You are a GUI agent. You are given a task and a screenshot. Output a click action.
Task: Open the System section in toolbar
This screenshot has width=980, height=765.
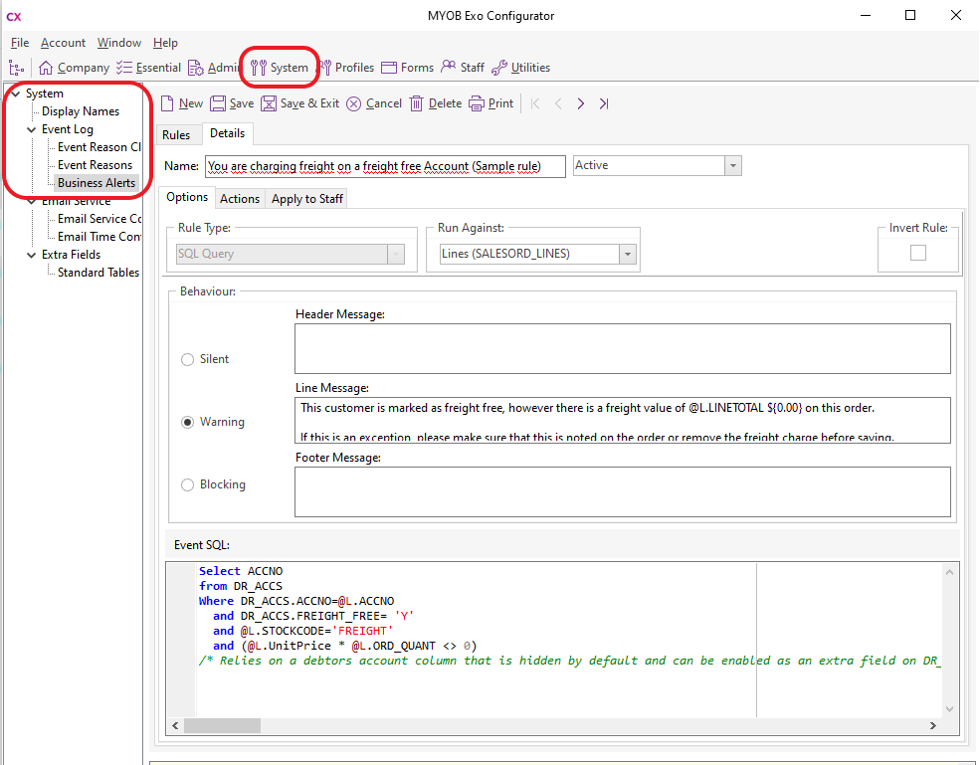[280, 68]
